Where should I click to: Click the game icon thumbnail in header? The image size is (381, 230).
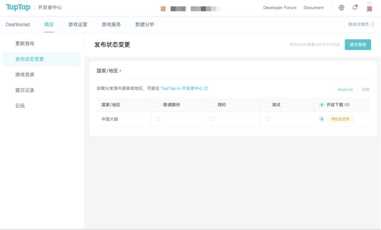pos(163,8)
